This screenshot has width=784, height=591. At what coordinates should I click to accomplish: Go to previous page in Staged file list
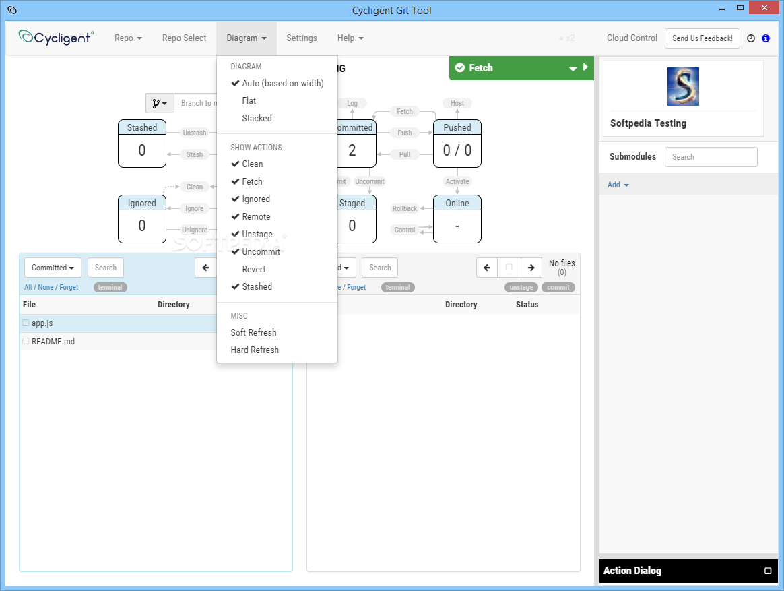coord(487,268)
